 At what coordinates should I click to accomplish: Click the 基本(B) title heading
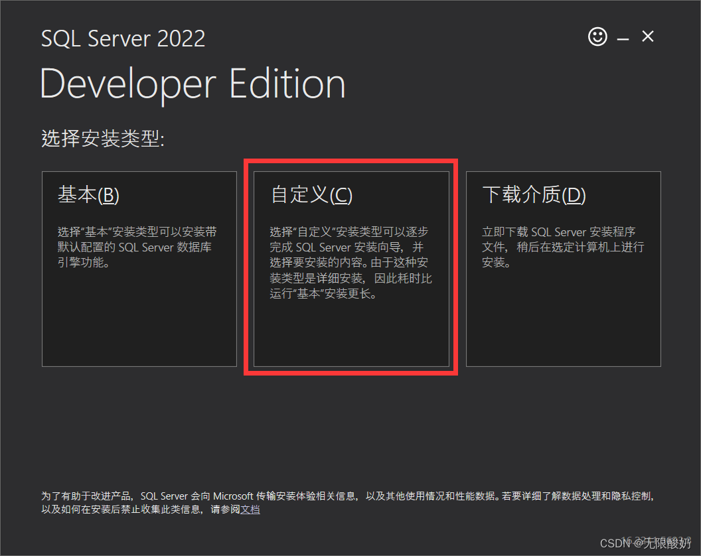[88, 195]
